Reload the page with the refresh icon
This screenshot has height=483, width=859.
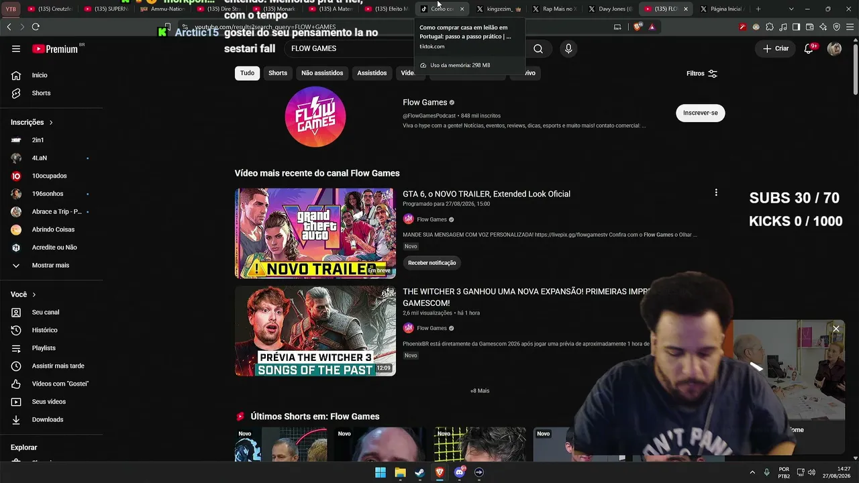[x=36, y=27]
